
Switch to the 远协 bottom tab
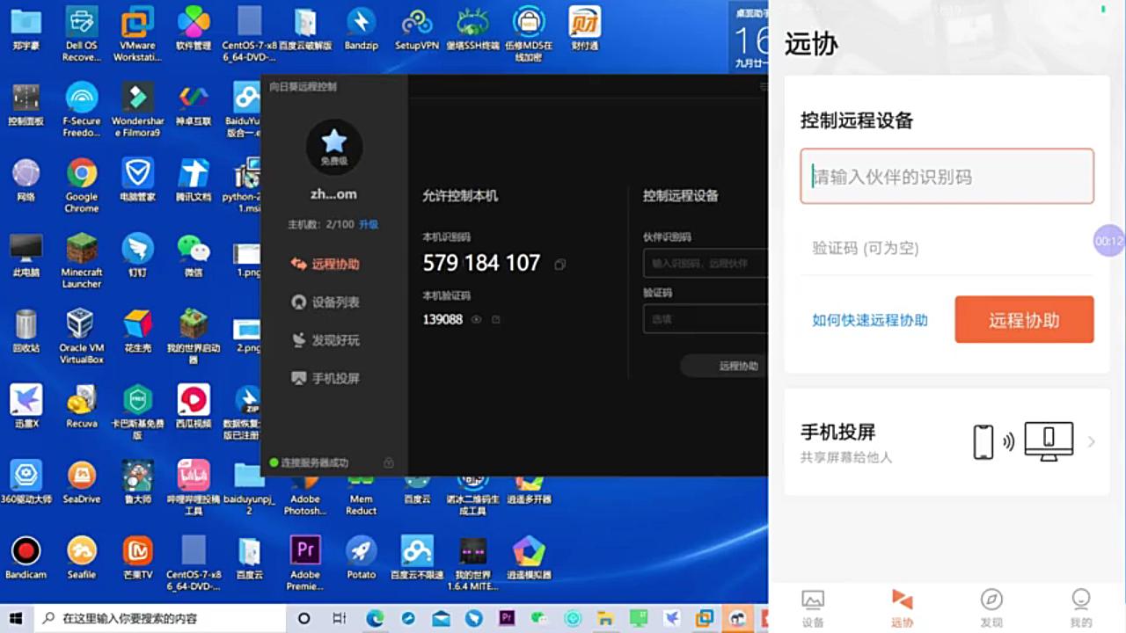903,608
